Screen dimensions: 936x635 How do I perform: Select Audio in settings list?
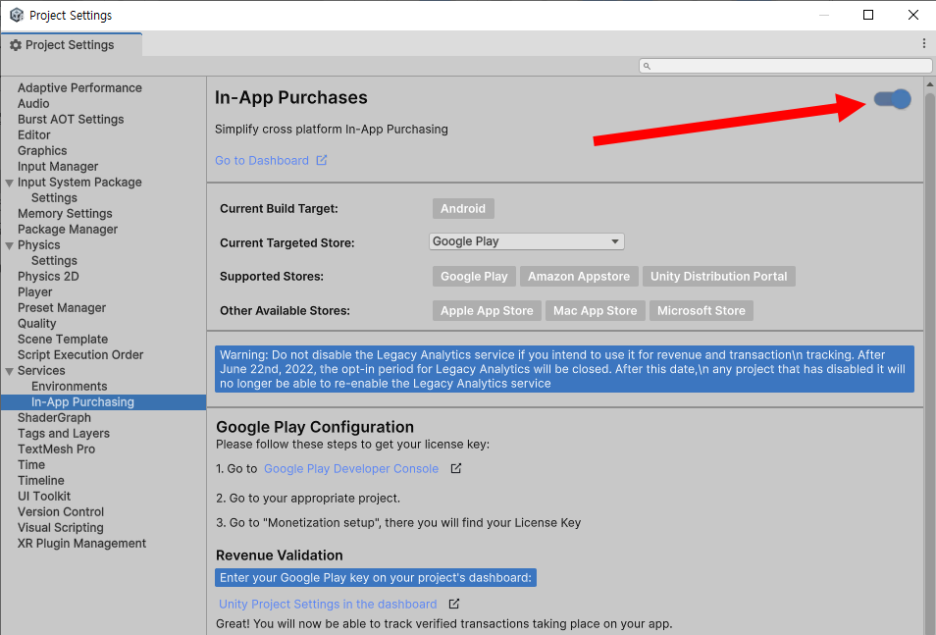pos(33,103)
